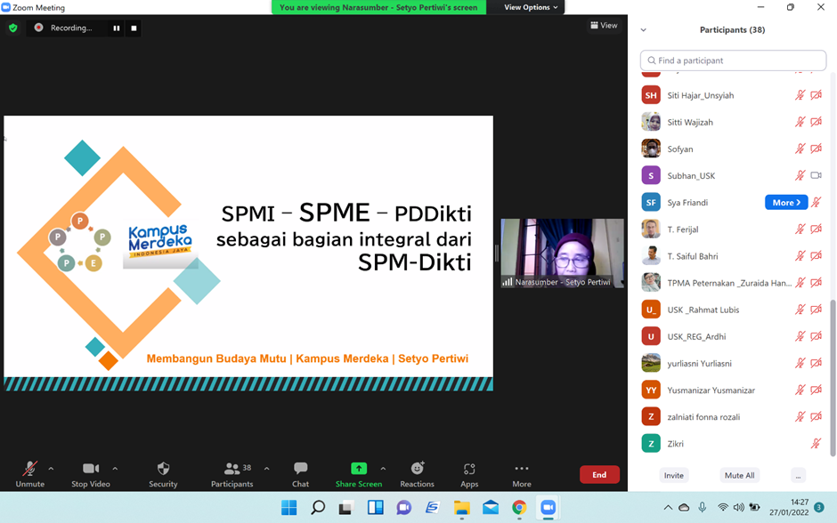Select participant Subhan_USK
The width and height of the screenshot is (837, 523).
733,175
